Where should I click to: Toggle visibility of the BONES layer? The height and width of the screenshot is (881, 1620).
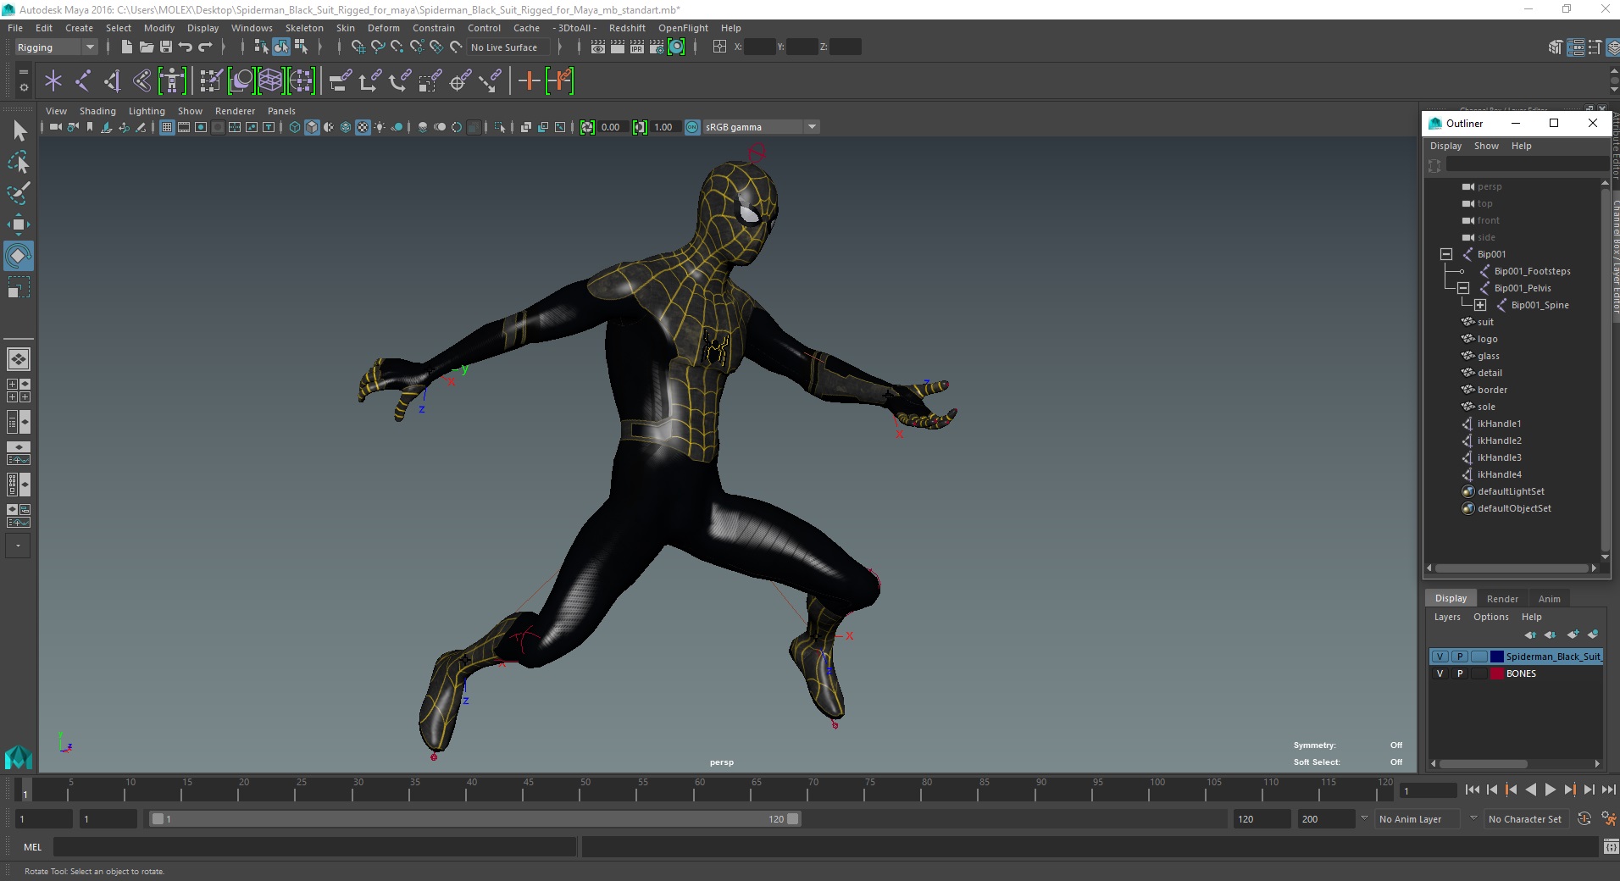(1440, 673)
